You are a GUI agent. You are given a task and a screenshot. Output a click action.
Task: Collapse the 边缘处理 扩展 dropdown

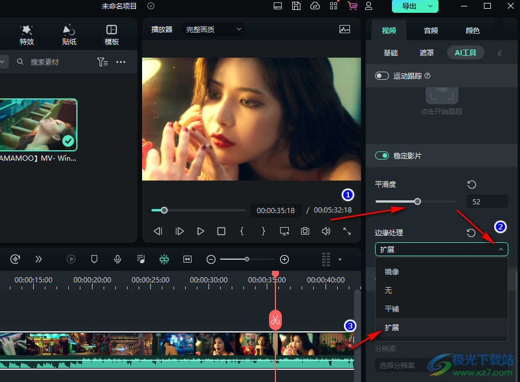point(441,249)
